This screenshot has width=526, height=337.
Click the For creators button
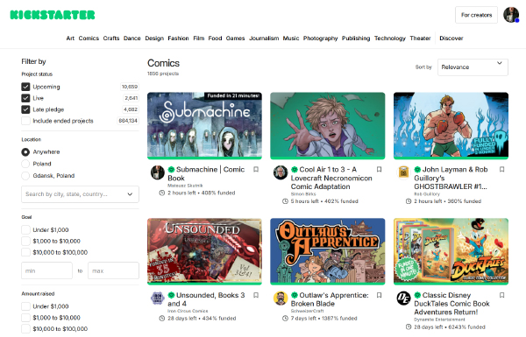click(476, 15)
